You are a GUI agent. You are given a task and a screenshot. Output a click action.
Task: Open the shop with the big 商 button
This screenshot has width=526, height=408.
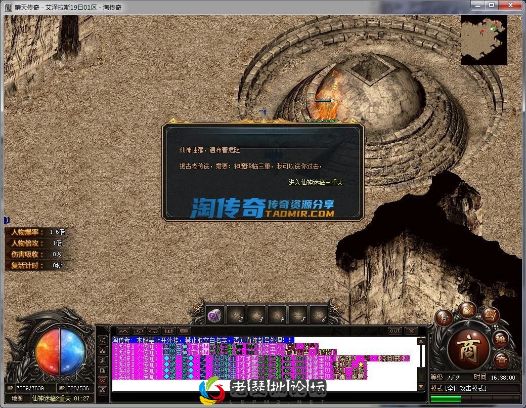[469, 349]
